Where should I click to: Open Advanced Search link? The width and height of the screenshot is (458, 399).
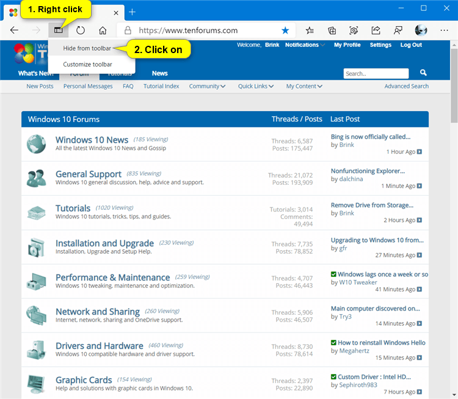point(406,86)
